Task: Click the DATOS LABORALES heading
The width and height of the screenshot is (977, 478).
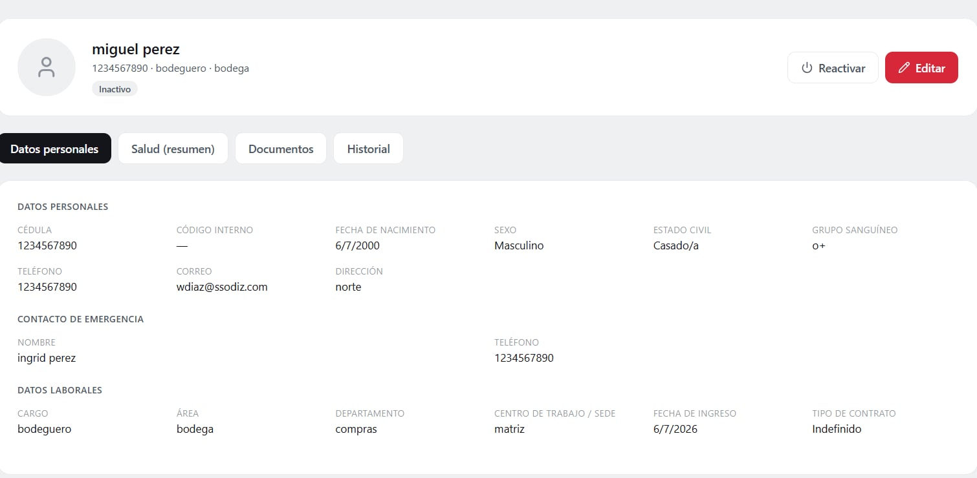Action: click(60, 390)
